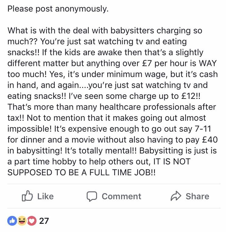Click the thumbs-up Like icon
The height and width of the screenshot is (232, 226).
[27, 196]
